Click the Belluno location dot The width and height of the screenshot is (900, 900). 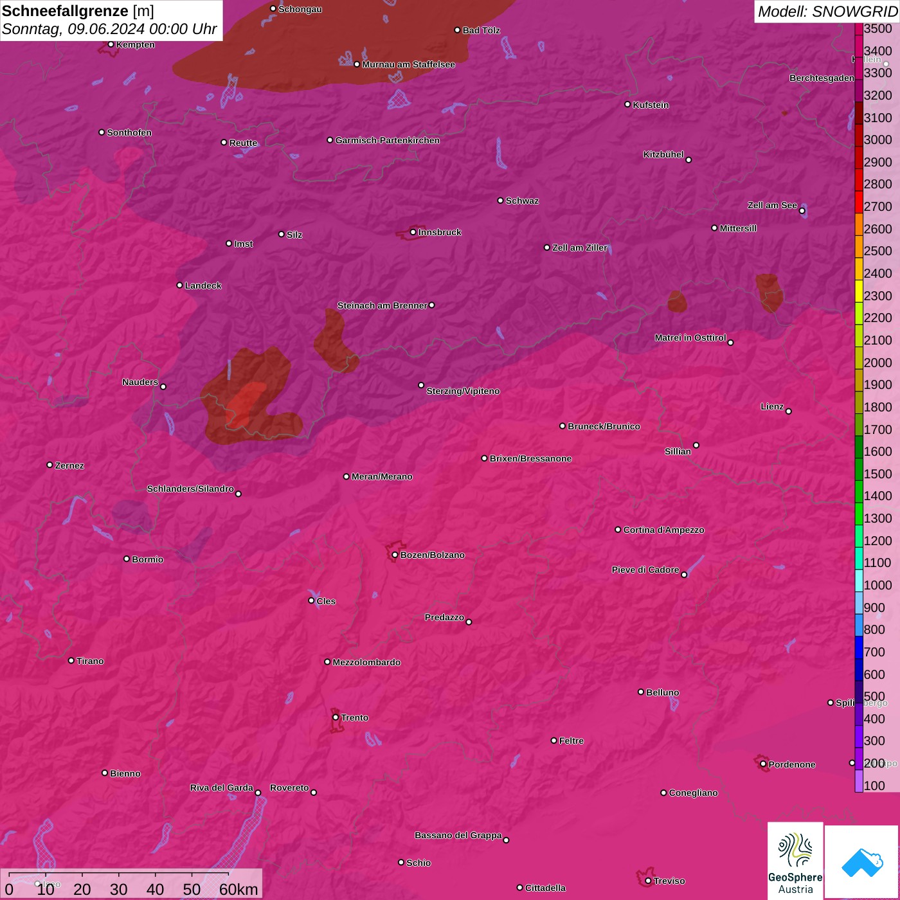[x=640, y=692]
